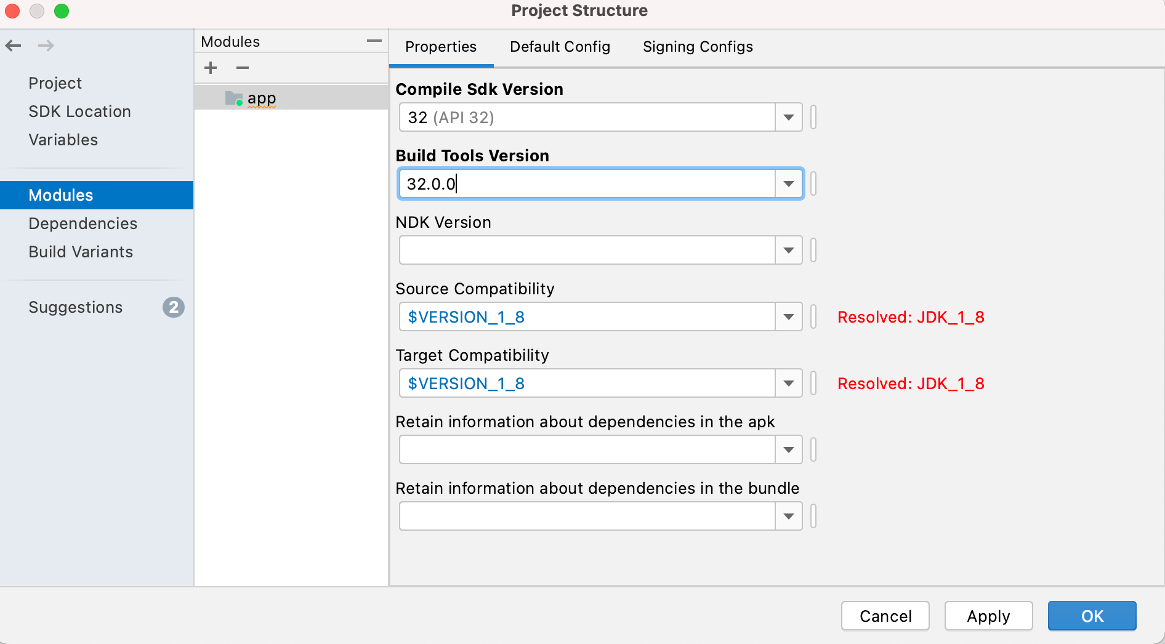Open the Compile Sdk Version dropdown
The width and height of the screenshot is (1165, 644).
pyautogui.click(x=788, y=117)
